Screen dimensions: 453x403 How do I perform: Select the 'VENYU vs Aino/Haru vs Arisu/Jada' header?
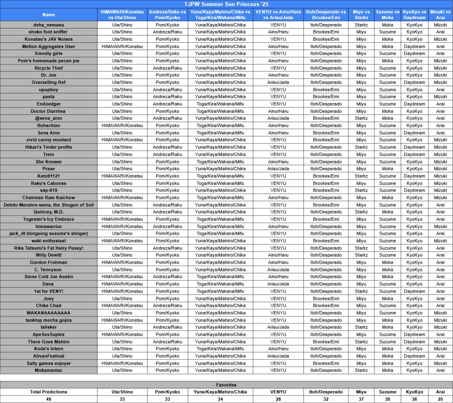click(278, 15)
